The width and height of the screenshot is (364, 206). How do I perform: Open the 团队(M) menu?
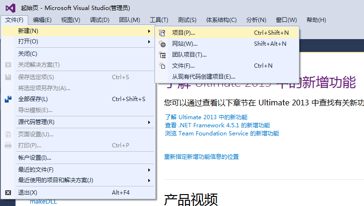click(x=130, y=20)
